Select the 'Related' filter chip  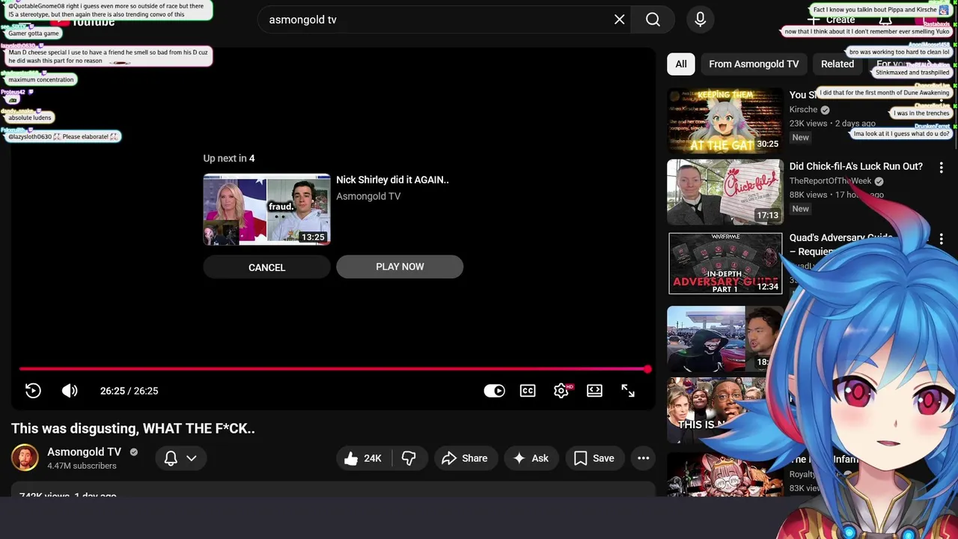pos(838,64)
